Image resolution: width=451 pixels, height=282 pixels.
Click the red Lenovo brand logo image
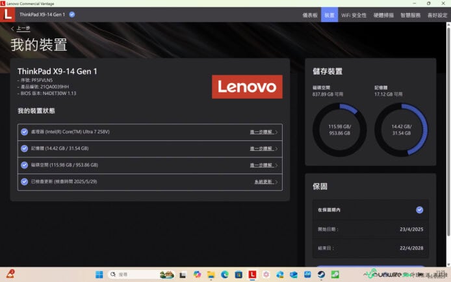point(247,87)
